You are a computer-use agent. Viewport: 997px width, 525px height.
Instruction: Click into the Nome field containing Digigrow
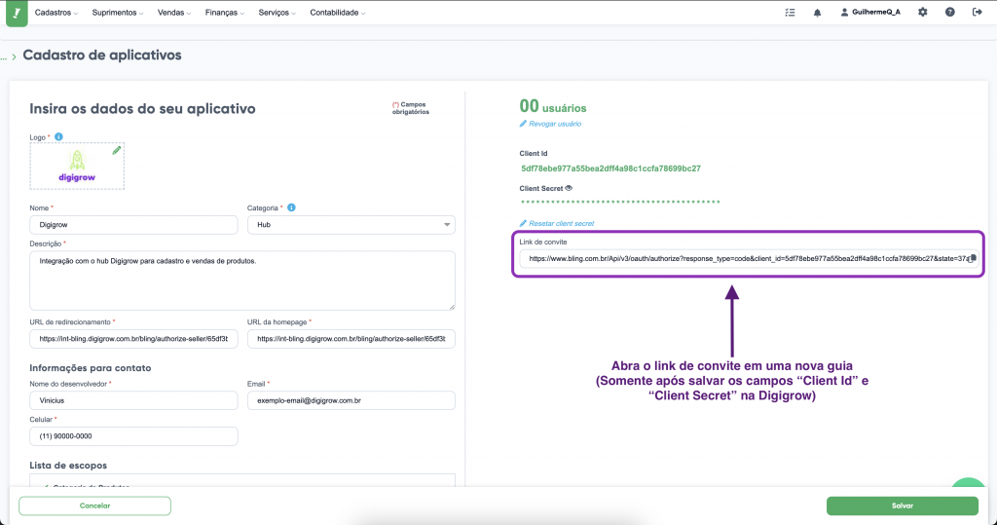click(133, 225)
